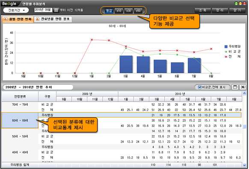Switch to 진료년월 연령 분포 tab

tap(53, 19)
